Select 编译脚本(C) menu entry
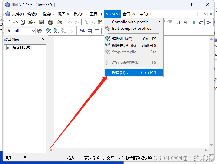 click(134, 39)
